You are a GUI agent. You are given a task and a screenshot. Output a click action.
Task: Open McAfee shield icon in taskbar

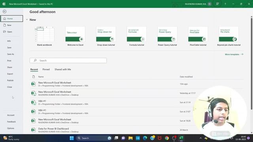[160, 138]
